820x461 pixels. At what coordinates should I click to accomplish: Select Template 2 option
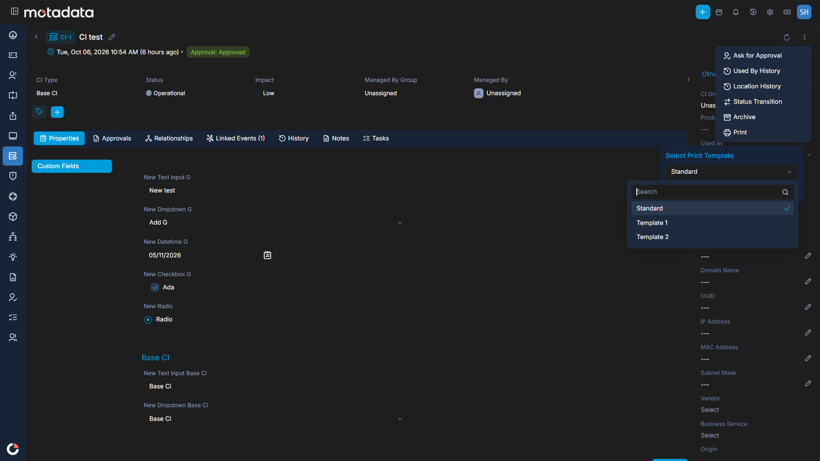click(712, 237)
